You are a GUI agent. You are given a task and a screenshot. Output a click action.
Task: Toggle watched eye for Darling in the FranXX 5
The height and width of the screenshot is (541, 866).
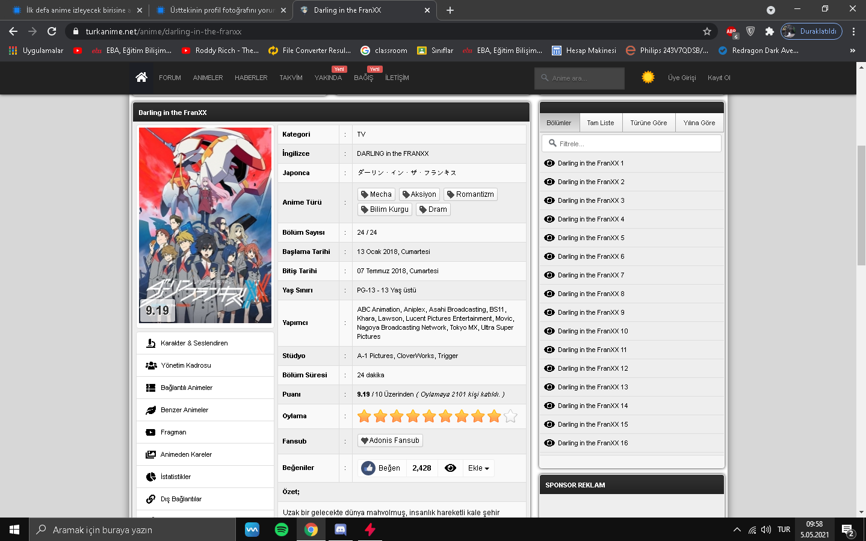coord(549,238)
